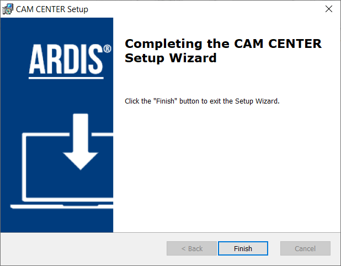Screen dimensions: 341x266
Task: Click the registered trademark symbol beside ARDIS
Action: [107, 48]
